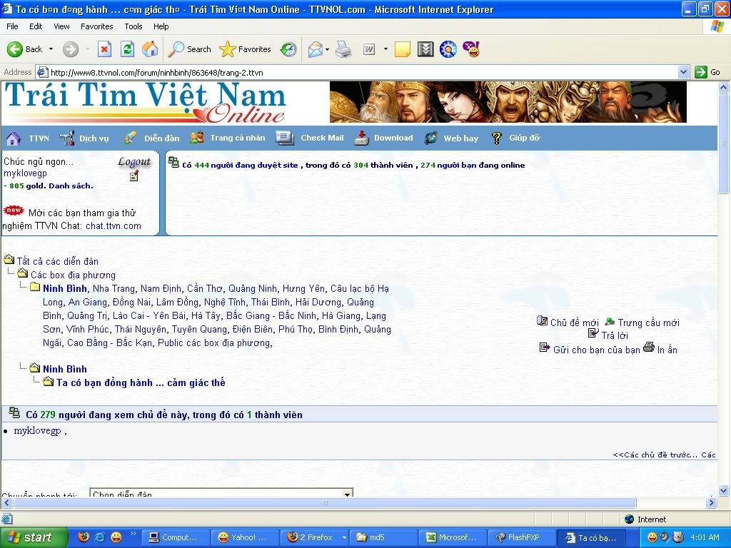Screen dimensions: 731x548
Task: Click Trưng cầu mới new poll link
Action: tap(648, 323)
